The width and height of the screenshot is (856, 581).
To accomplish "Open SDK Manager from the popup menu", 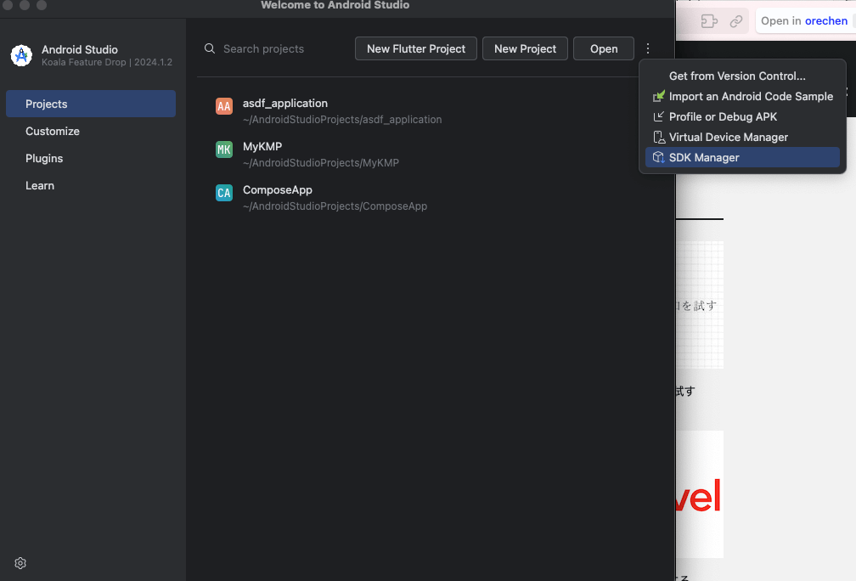I will [x=742, y=157].
